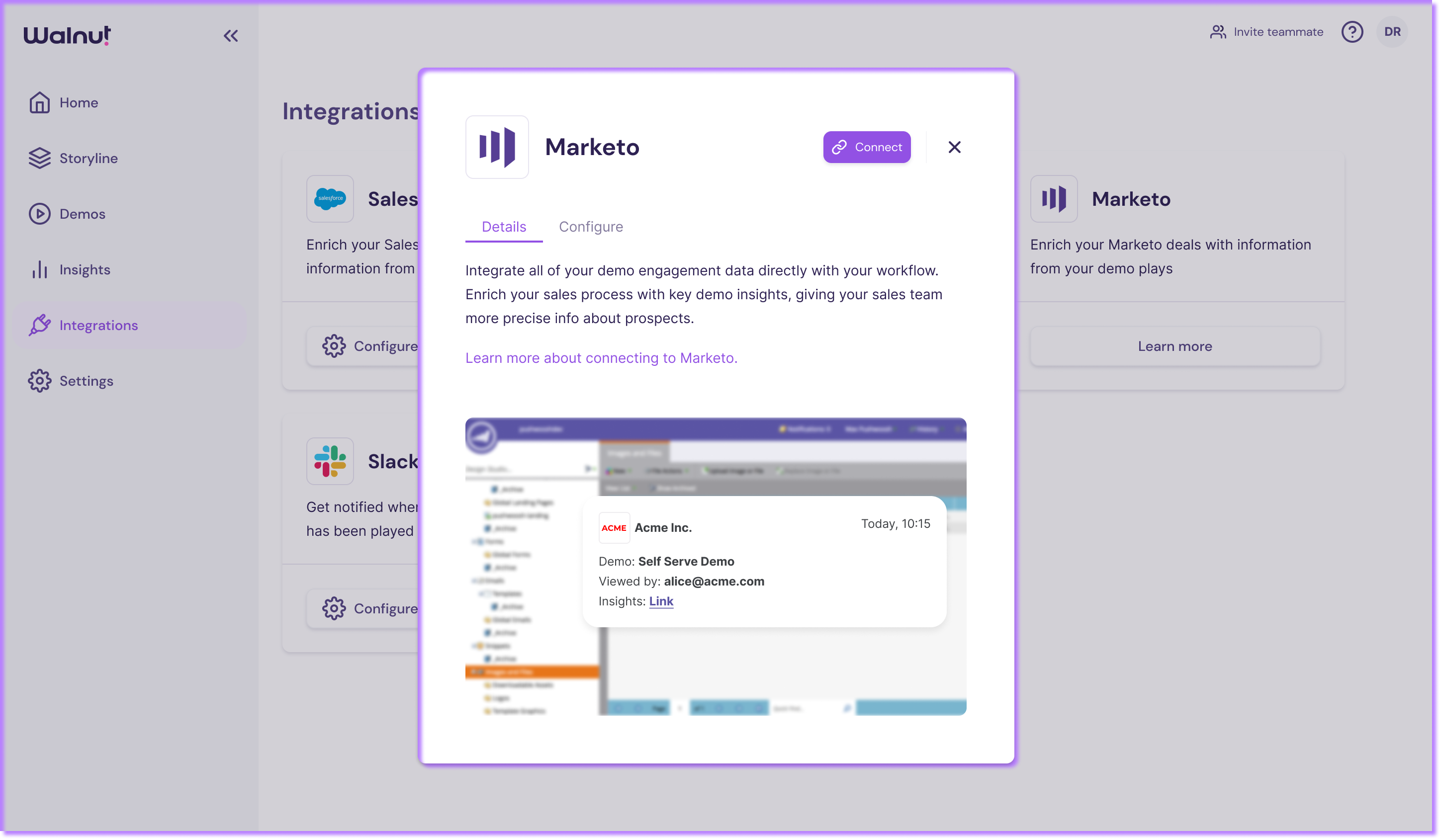Collapse the sidebar with double chevron

(x=231, y=36)
